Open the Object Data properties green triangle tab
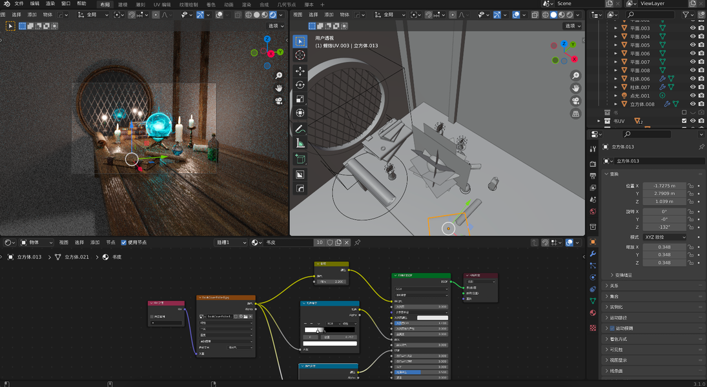Image resolution: width=707 pixels, height=387 pixels. pyautogui.click(x=593, y=301)
